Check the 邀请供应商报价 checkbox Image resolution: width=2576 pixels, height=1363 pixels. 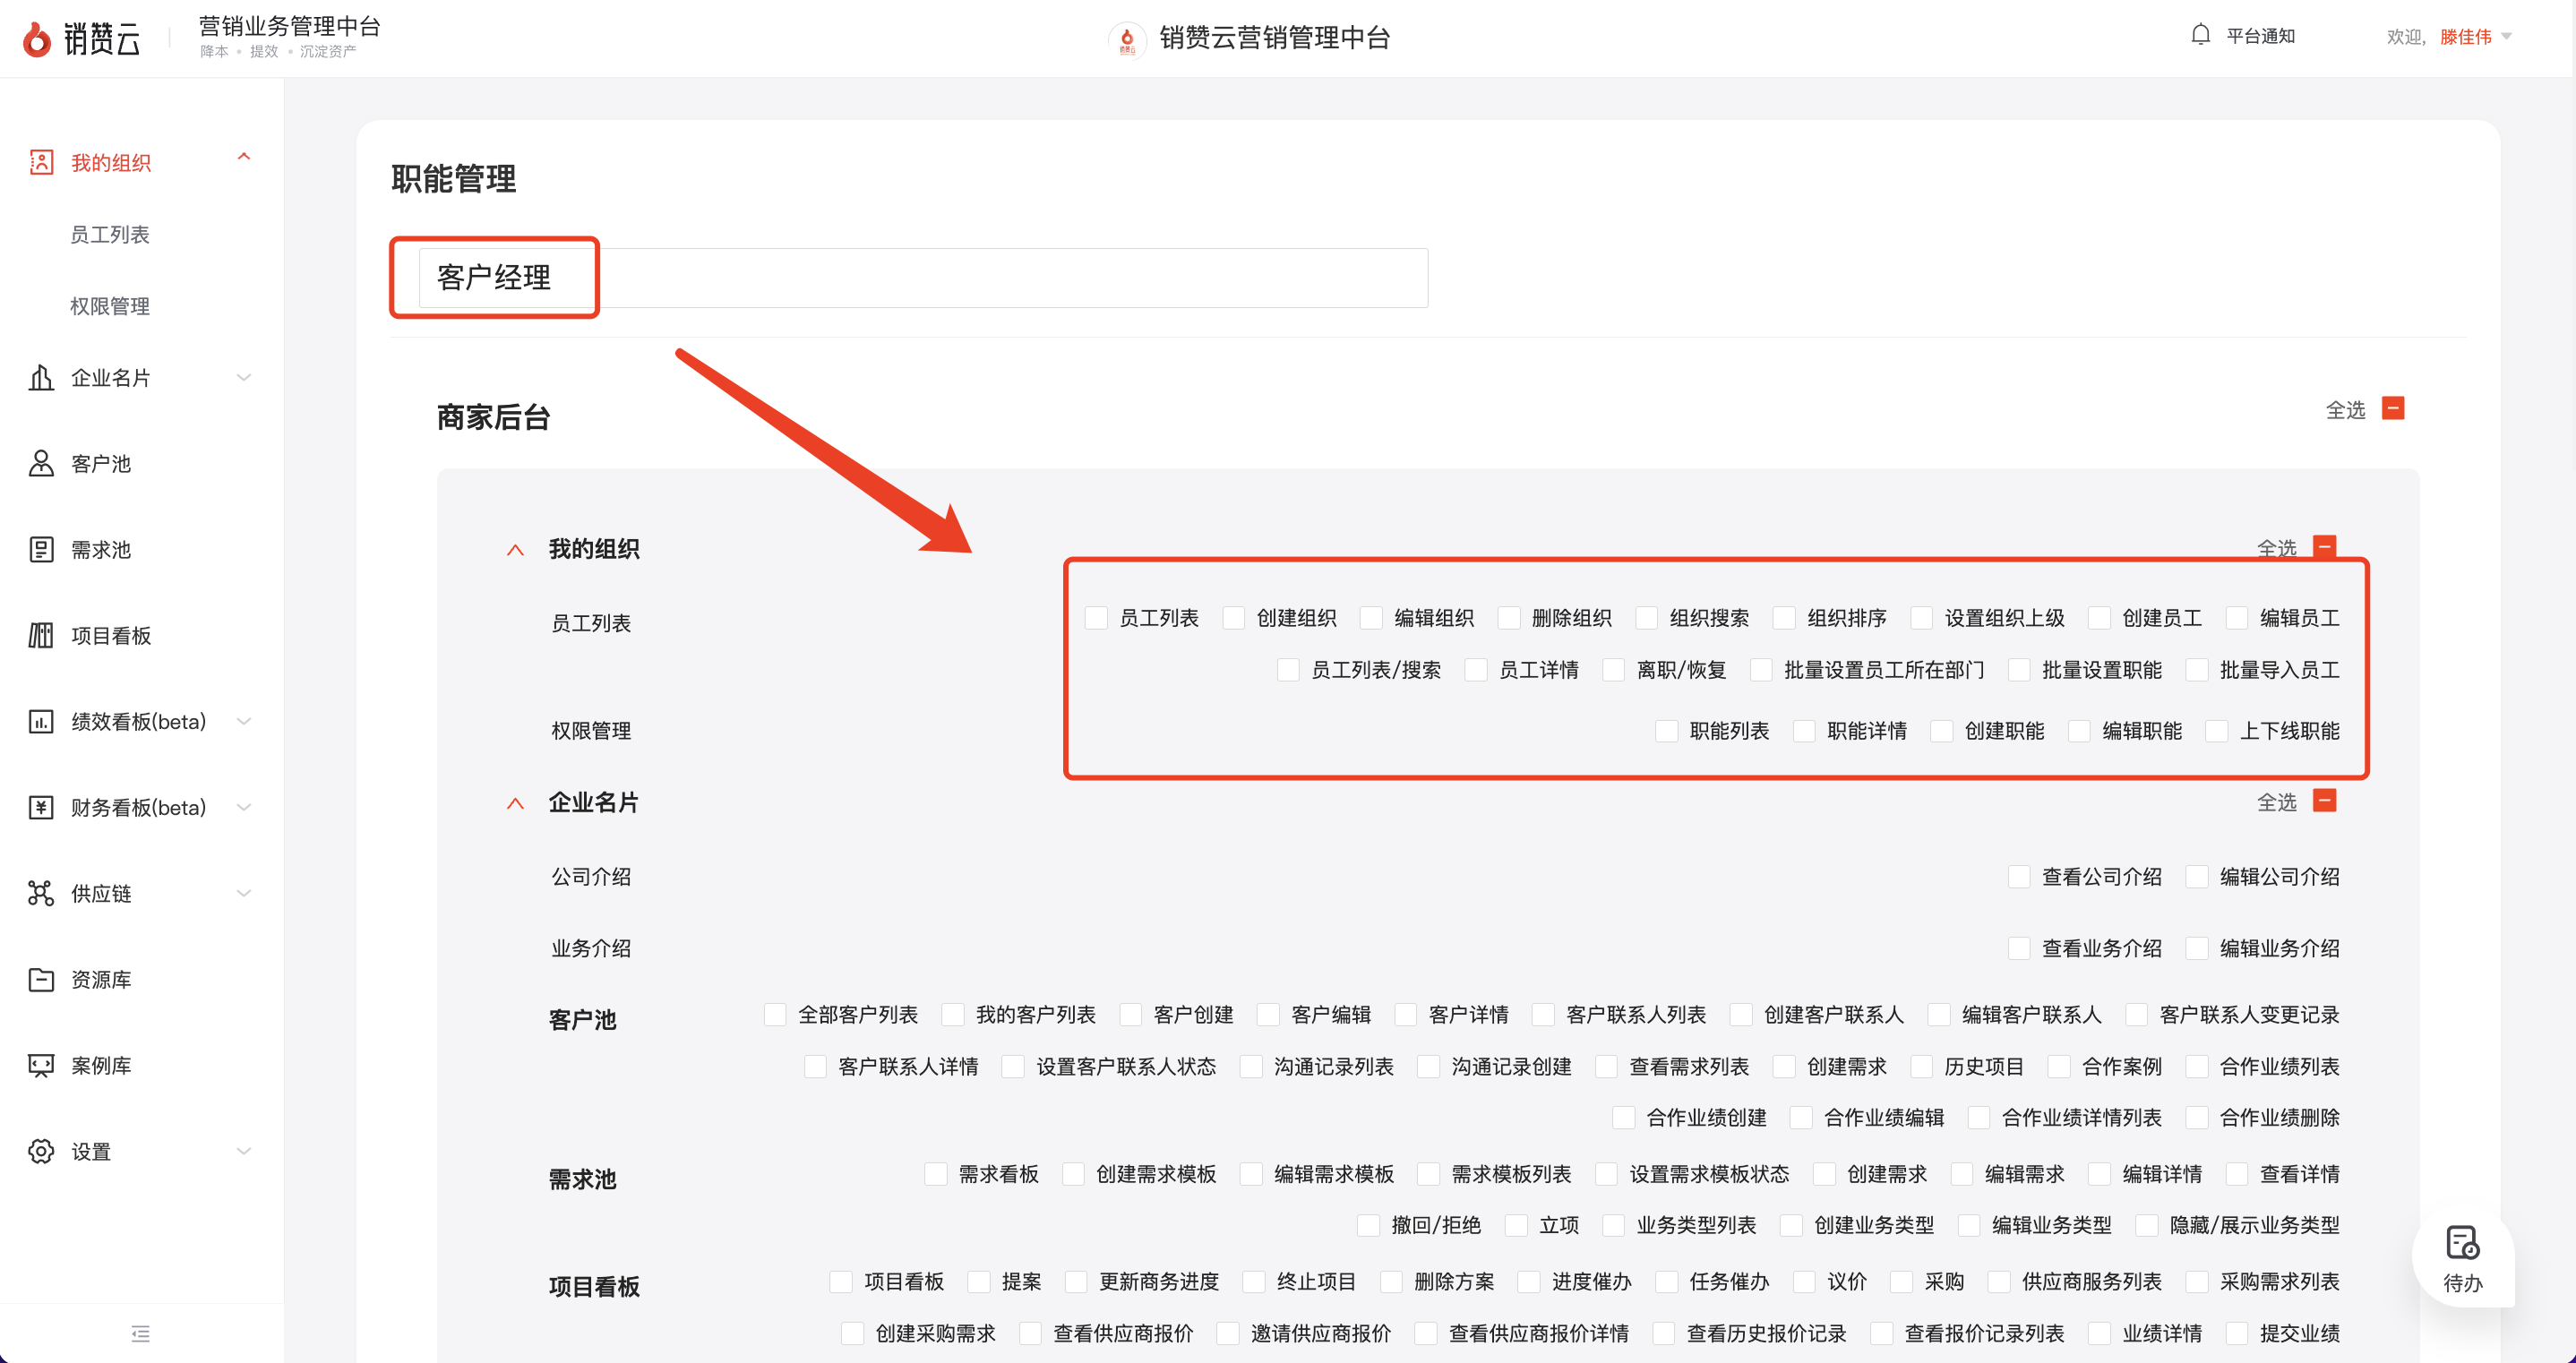tap(1228, 1333)
